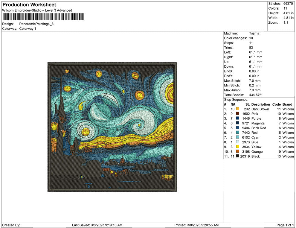Viewport: 296px width, 228px height.
Task: Click the Machine value Tajima
Action: (254, 34)
